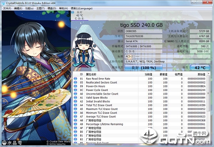Click status icon for Percentage Lifetime Remaining

(75, 124)
